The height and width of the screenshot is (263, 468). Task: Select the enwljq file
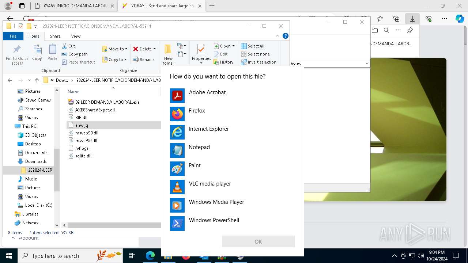pos(114,125)
